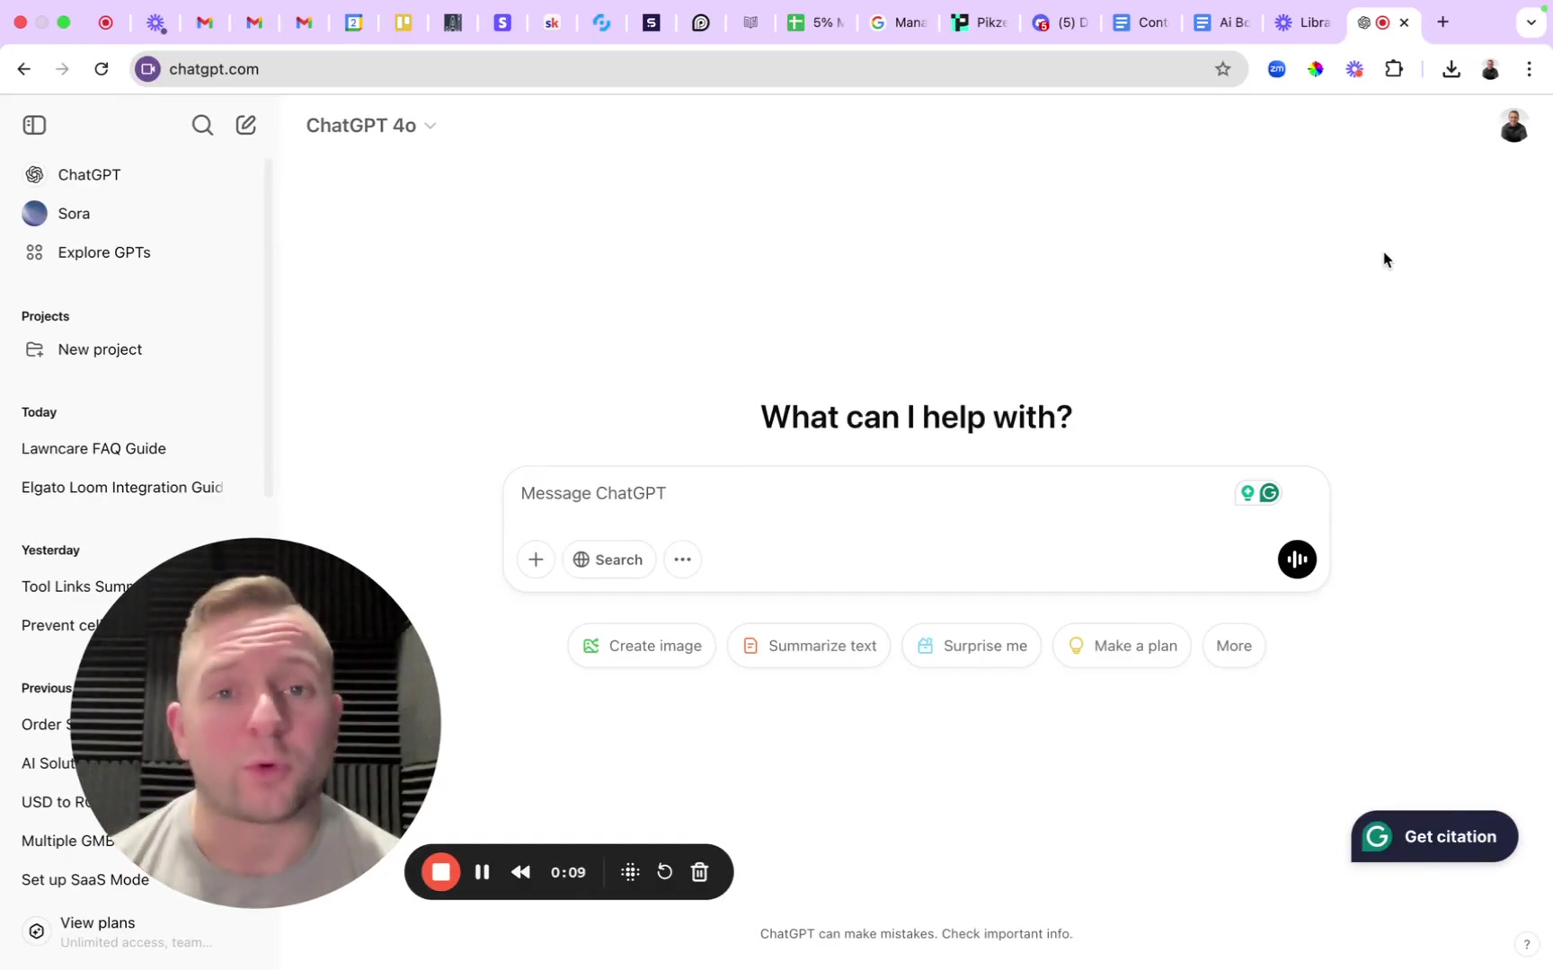The height and width of the screenshot is (970, 1553).
Task: Enable the web Search button
Action: [x=608, y=560]
